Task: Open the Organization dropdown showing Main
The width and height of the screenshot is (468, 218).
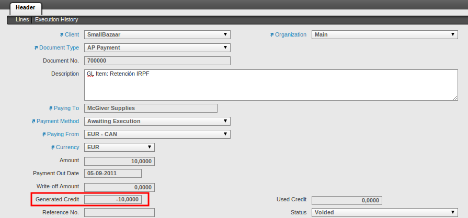Action: click(x=385, y=34)
